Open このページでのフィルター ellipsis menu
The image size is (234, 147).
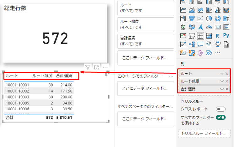click(171, 77)
